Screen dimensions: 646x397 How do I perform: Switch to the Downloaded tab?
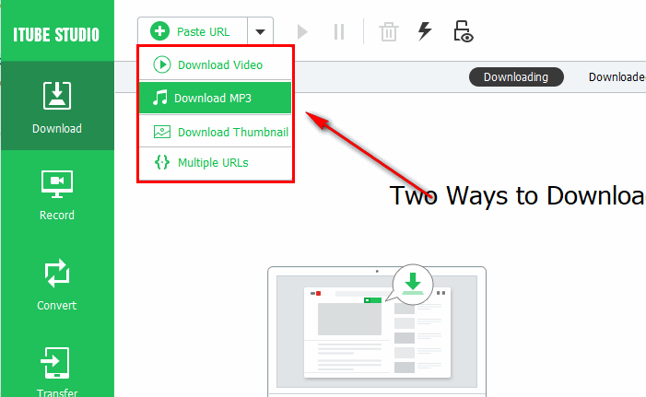coord(617,77)
